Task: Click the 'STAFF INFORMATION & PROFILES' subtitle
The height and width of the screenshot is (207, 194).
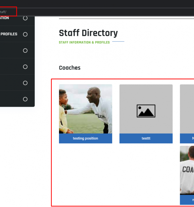Action: pos(84,43)
